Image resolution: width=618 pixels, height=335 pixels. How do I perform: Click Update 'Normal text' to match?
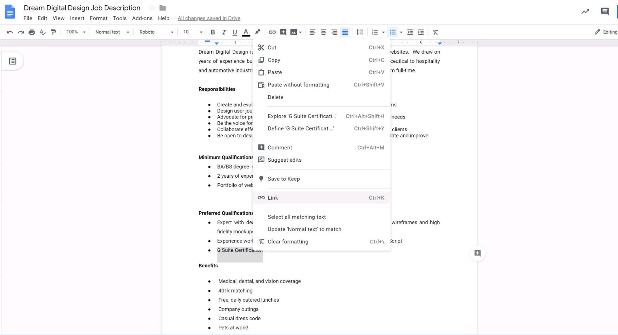tap(322, 229)
